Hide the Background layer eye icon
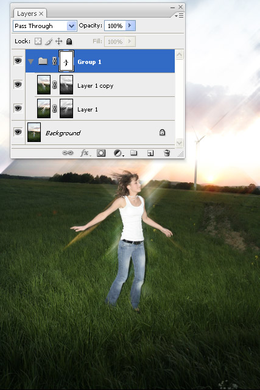 click(x=18, y=132)
